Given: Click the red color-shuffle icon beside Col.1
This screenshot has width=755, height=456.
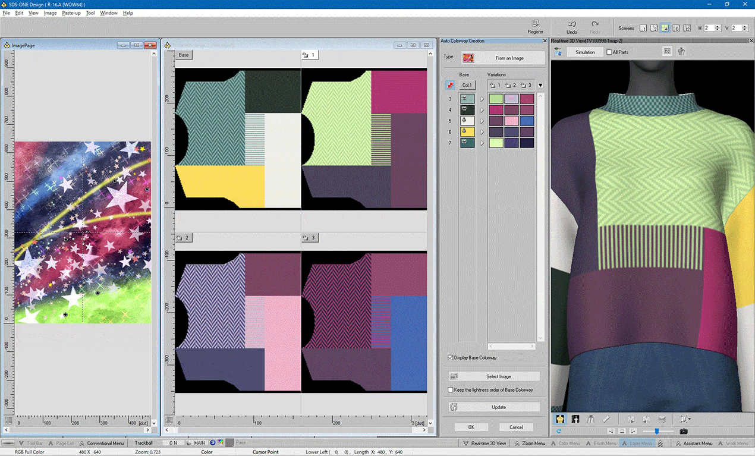Looking at the screenshot, I should tap(449, 85).
